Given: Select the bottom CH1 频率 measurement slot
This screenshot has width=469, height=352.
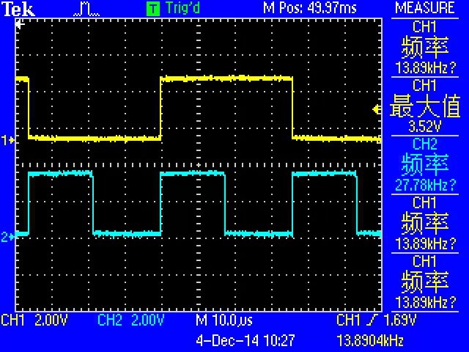Looking at the screenshot, I should click(x=425, y=282).
